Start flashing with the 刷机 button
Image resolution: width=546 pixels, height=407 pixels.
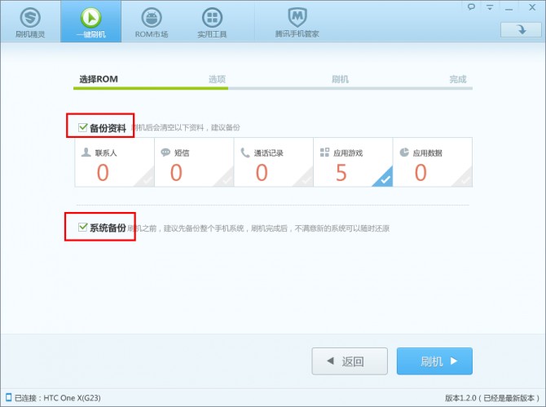[434, 361]
